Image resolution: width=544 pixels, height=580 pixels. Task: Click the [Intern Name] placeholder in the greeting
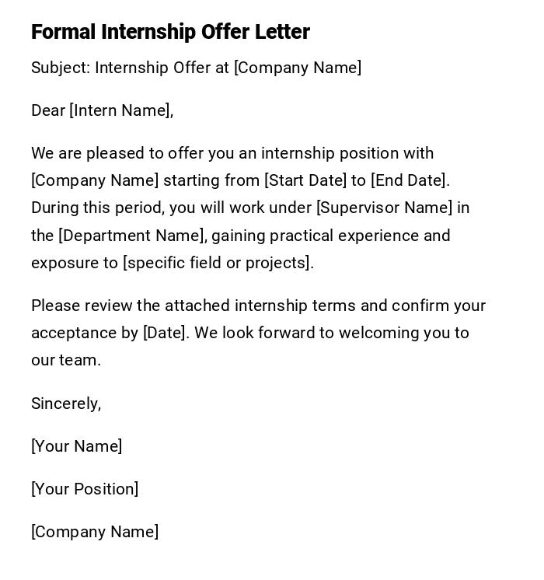point(120,110)
